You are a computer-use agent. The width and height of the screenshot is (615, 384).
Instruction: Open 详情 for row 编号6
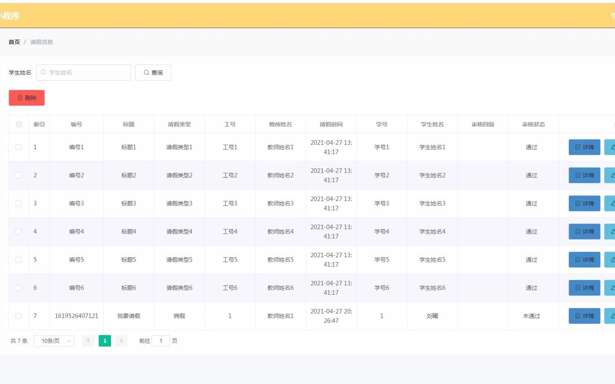(x=584, y=288)
